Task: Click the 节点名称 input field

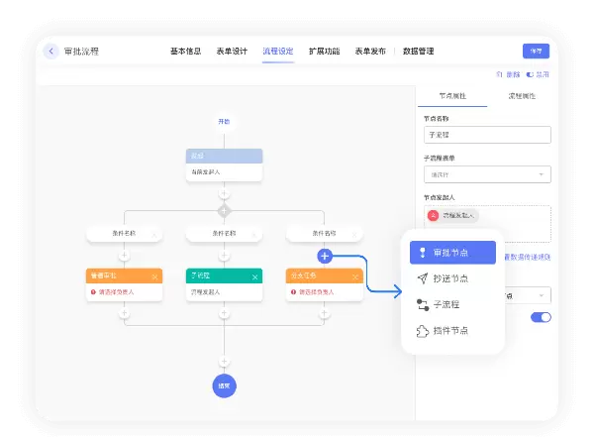Action: [x=487, y=135]
